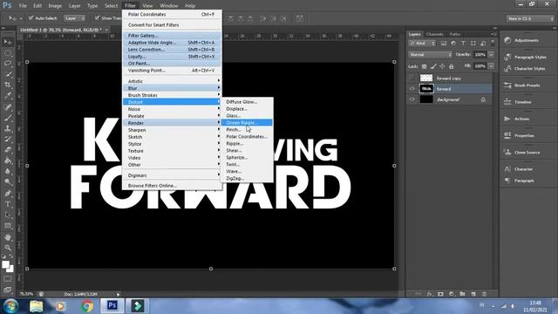Click the foreground color swatch

[5, 264]
